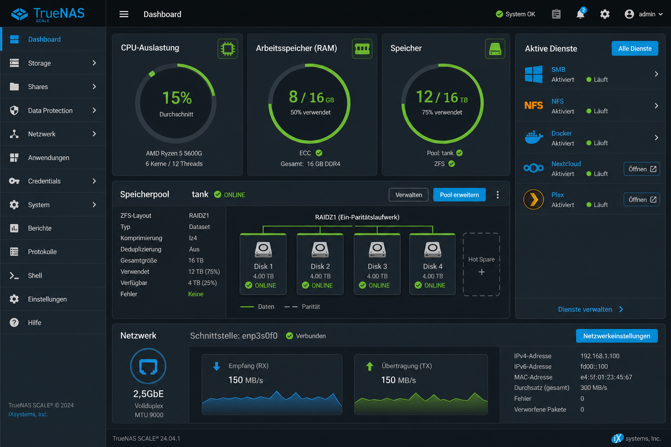Viewport: 671px width, 447px height.
Task: Click the Fehler value Keine
Action: [196, 294]
